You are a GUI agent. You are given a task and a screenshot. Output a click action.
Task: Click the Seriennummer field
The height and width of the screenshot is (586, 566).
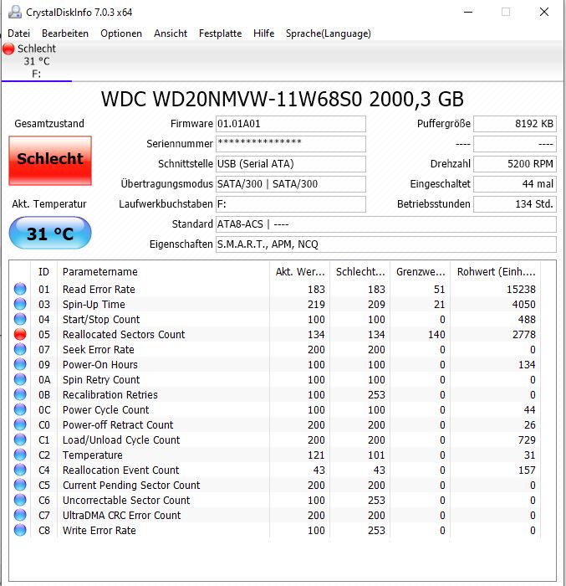tap(290, 144)
